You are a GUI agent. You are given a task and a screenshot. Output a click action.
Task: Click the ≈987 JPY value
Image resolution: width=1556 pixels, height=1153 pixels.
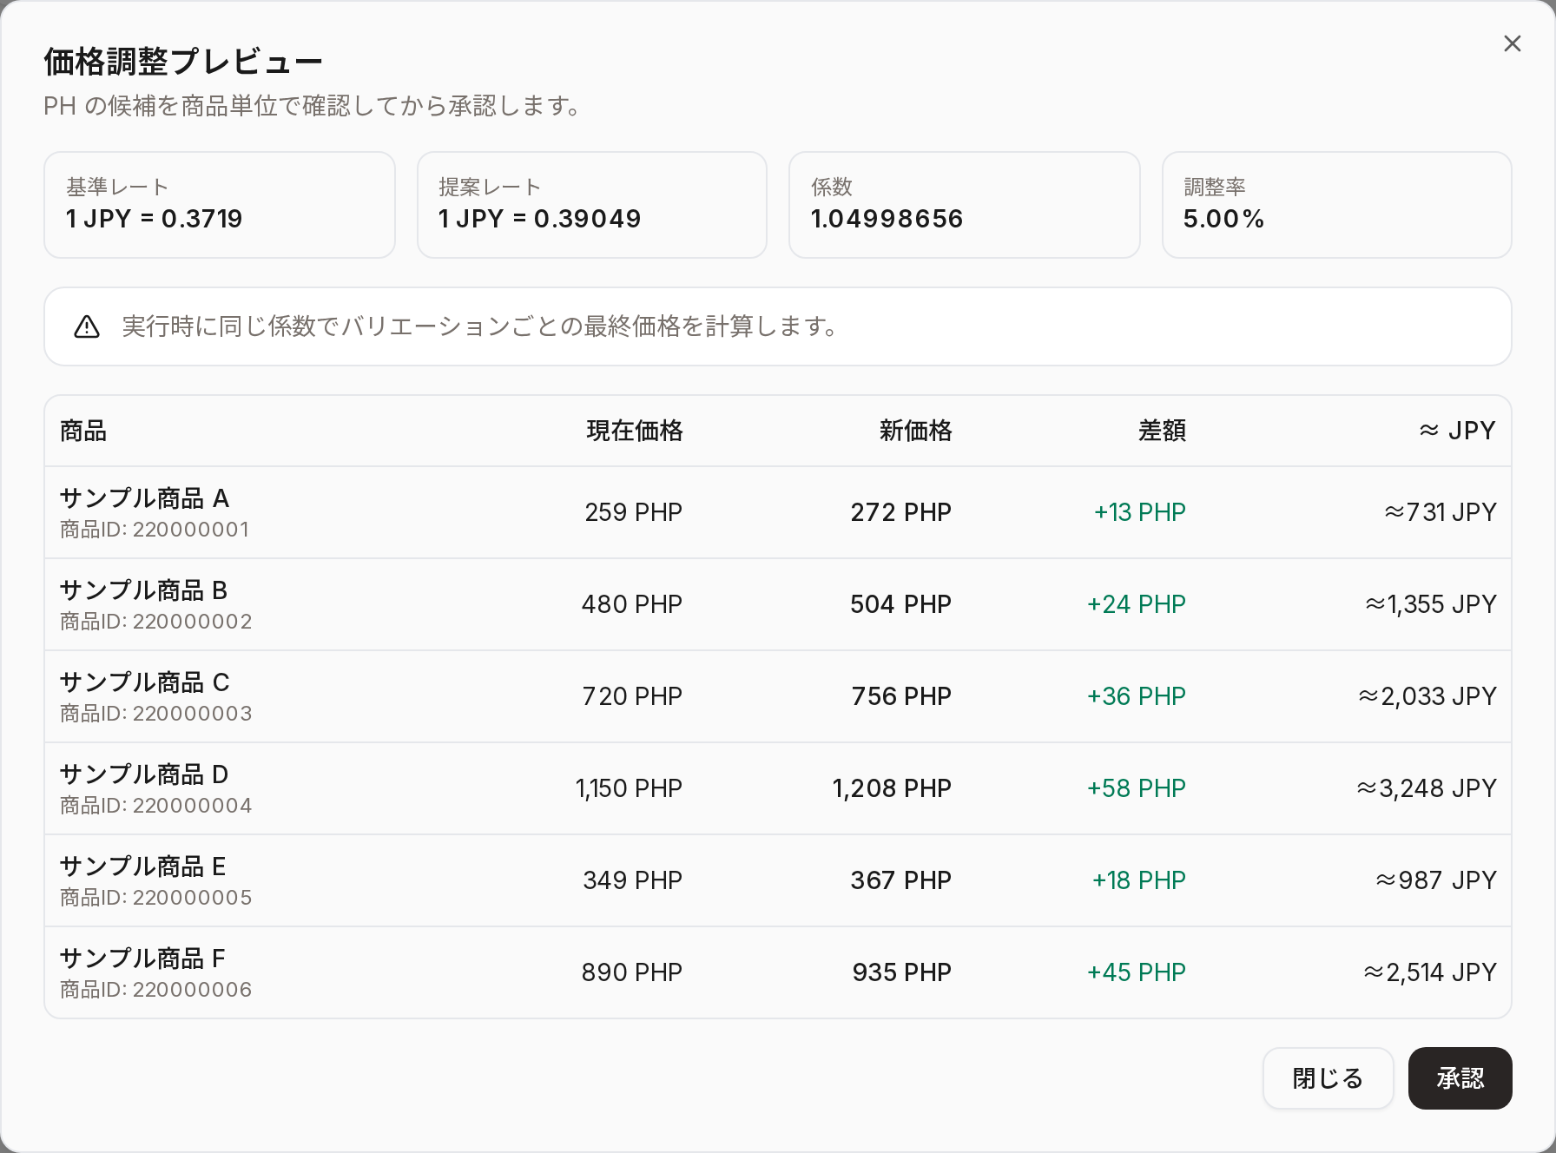(1436, 880)
